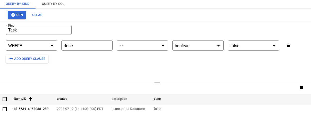Delete the query clause with trash icon
Screen dimensions: 311x114
[x=289, y=46]
